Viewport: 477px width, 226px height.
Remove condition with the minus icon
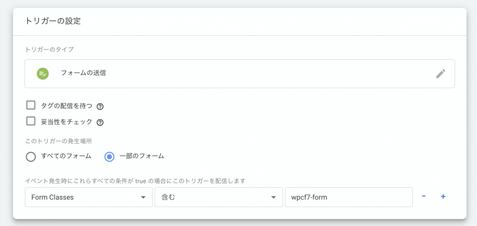tap(423, 197)
